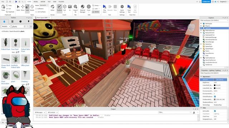
Task: Expand the Players node in Explorer
Action: (x=201, y=26)
